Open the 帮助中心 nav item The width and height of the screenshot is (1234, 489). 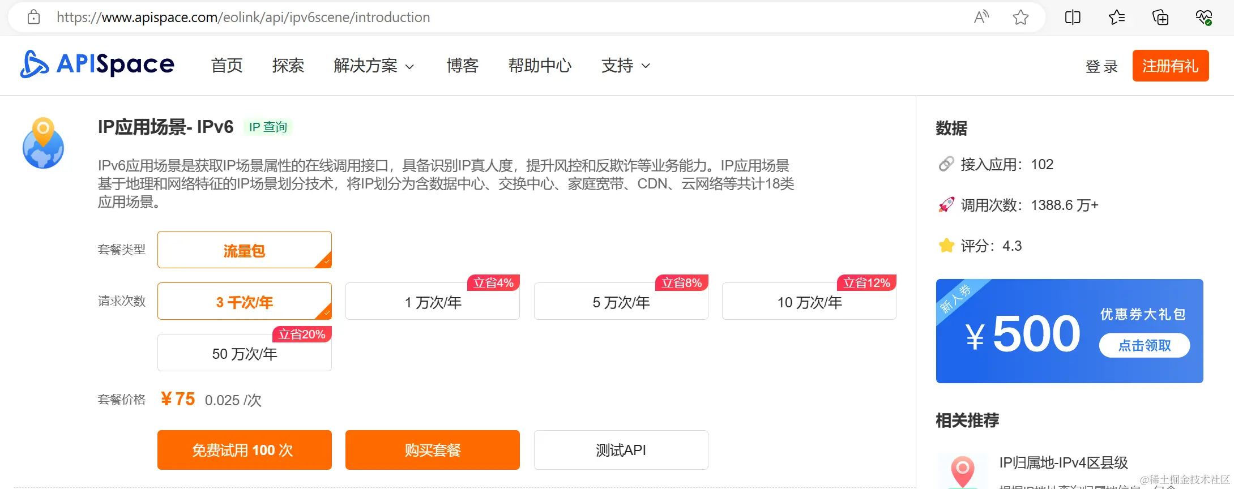point(540,66)
